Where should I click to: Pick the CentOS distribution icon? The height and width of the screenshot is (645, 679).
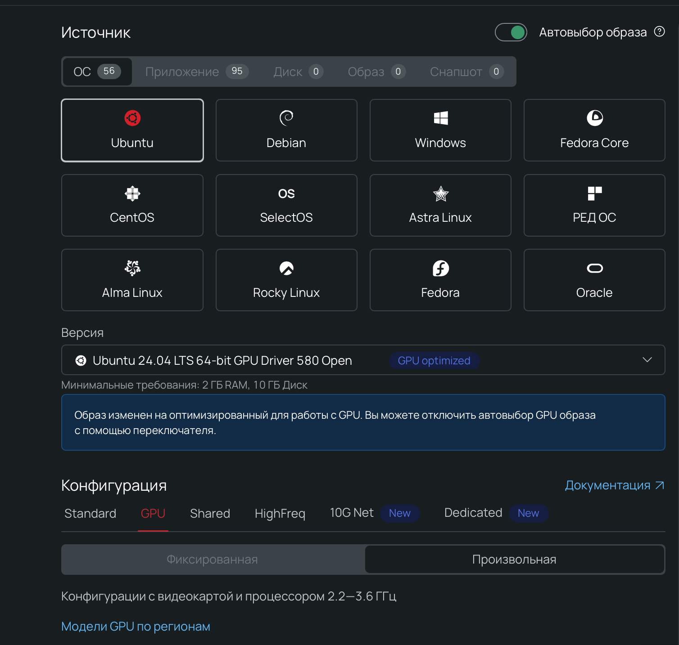tap(132, 205)
